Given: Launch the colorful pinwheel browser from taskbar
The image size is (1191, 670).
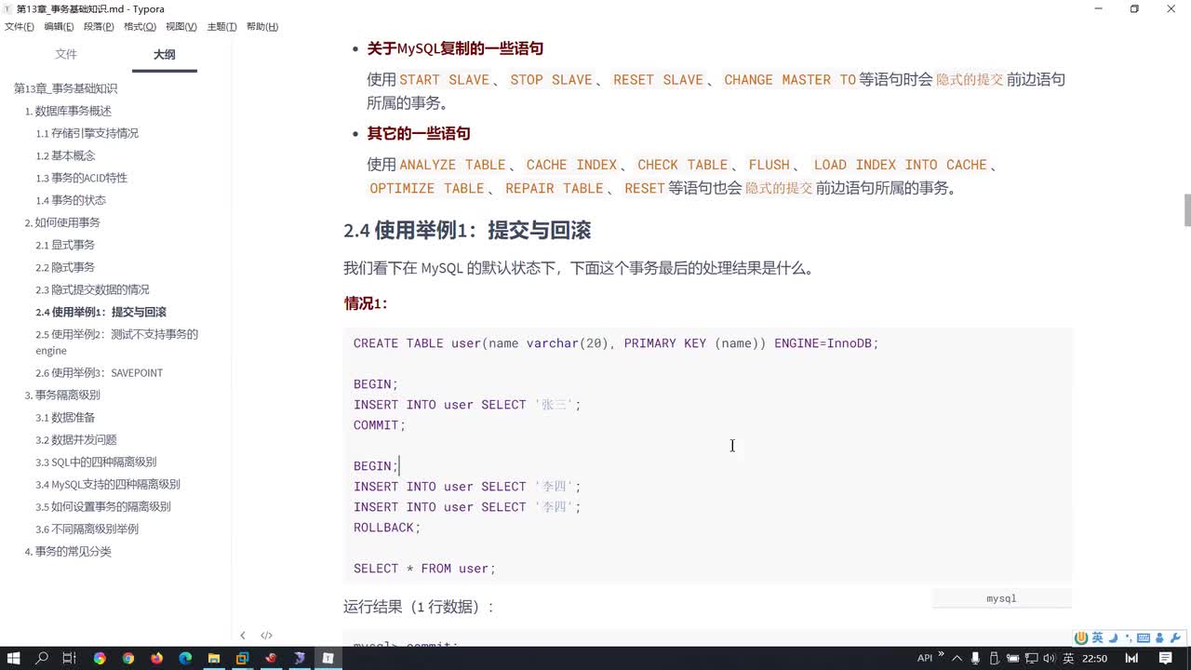Looking at the screenshot, I should tap(100, 658).
